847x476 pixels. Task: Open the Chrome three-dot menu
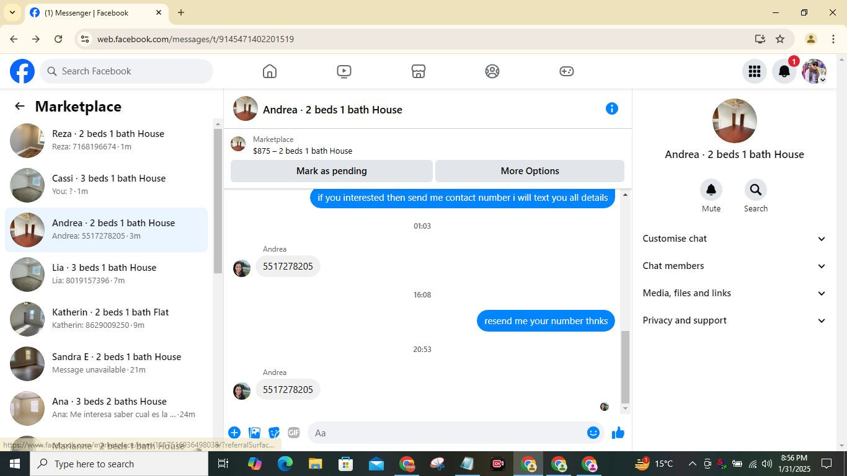click(x=833, y=39)
